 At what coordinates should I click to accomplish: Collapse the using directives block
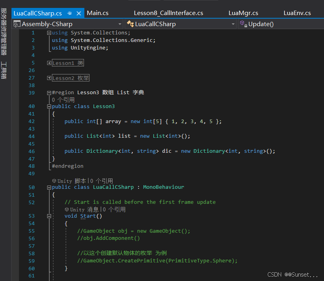point(49,33)
